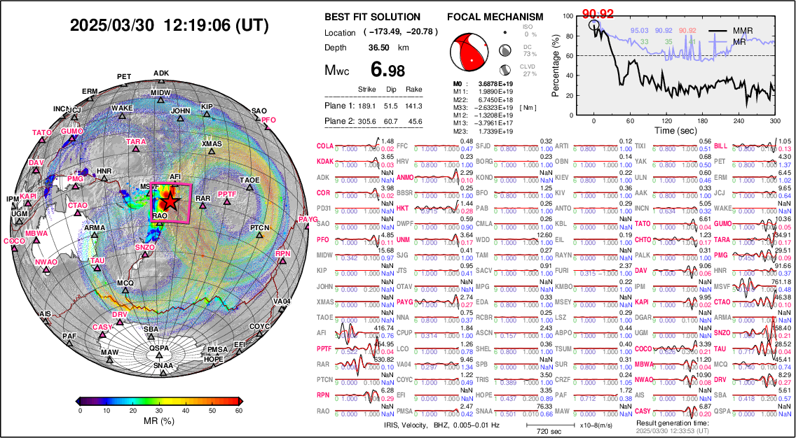796x438 pixels.
Task: Click the pink "BILL" label in waveform panel
Action: 721,146
